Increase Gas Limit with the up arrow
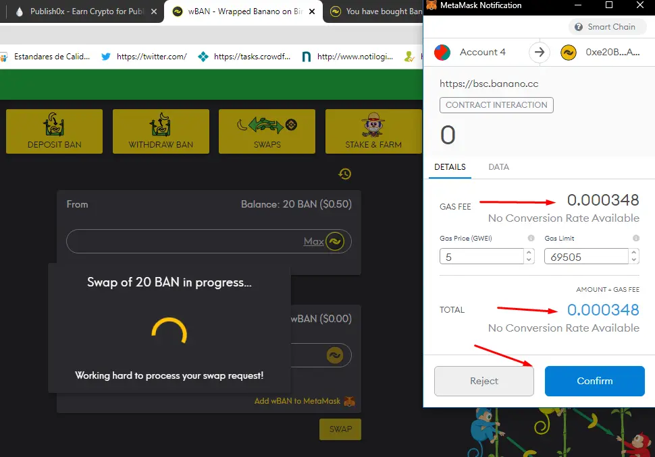 [633, 253]
